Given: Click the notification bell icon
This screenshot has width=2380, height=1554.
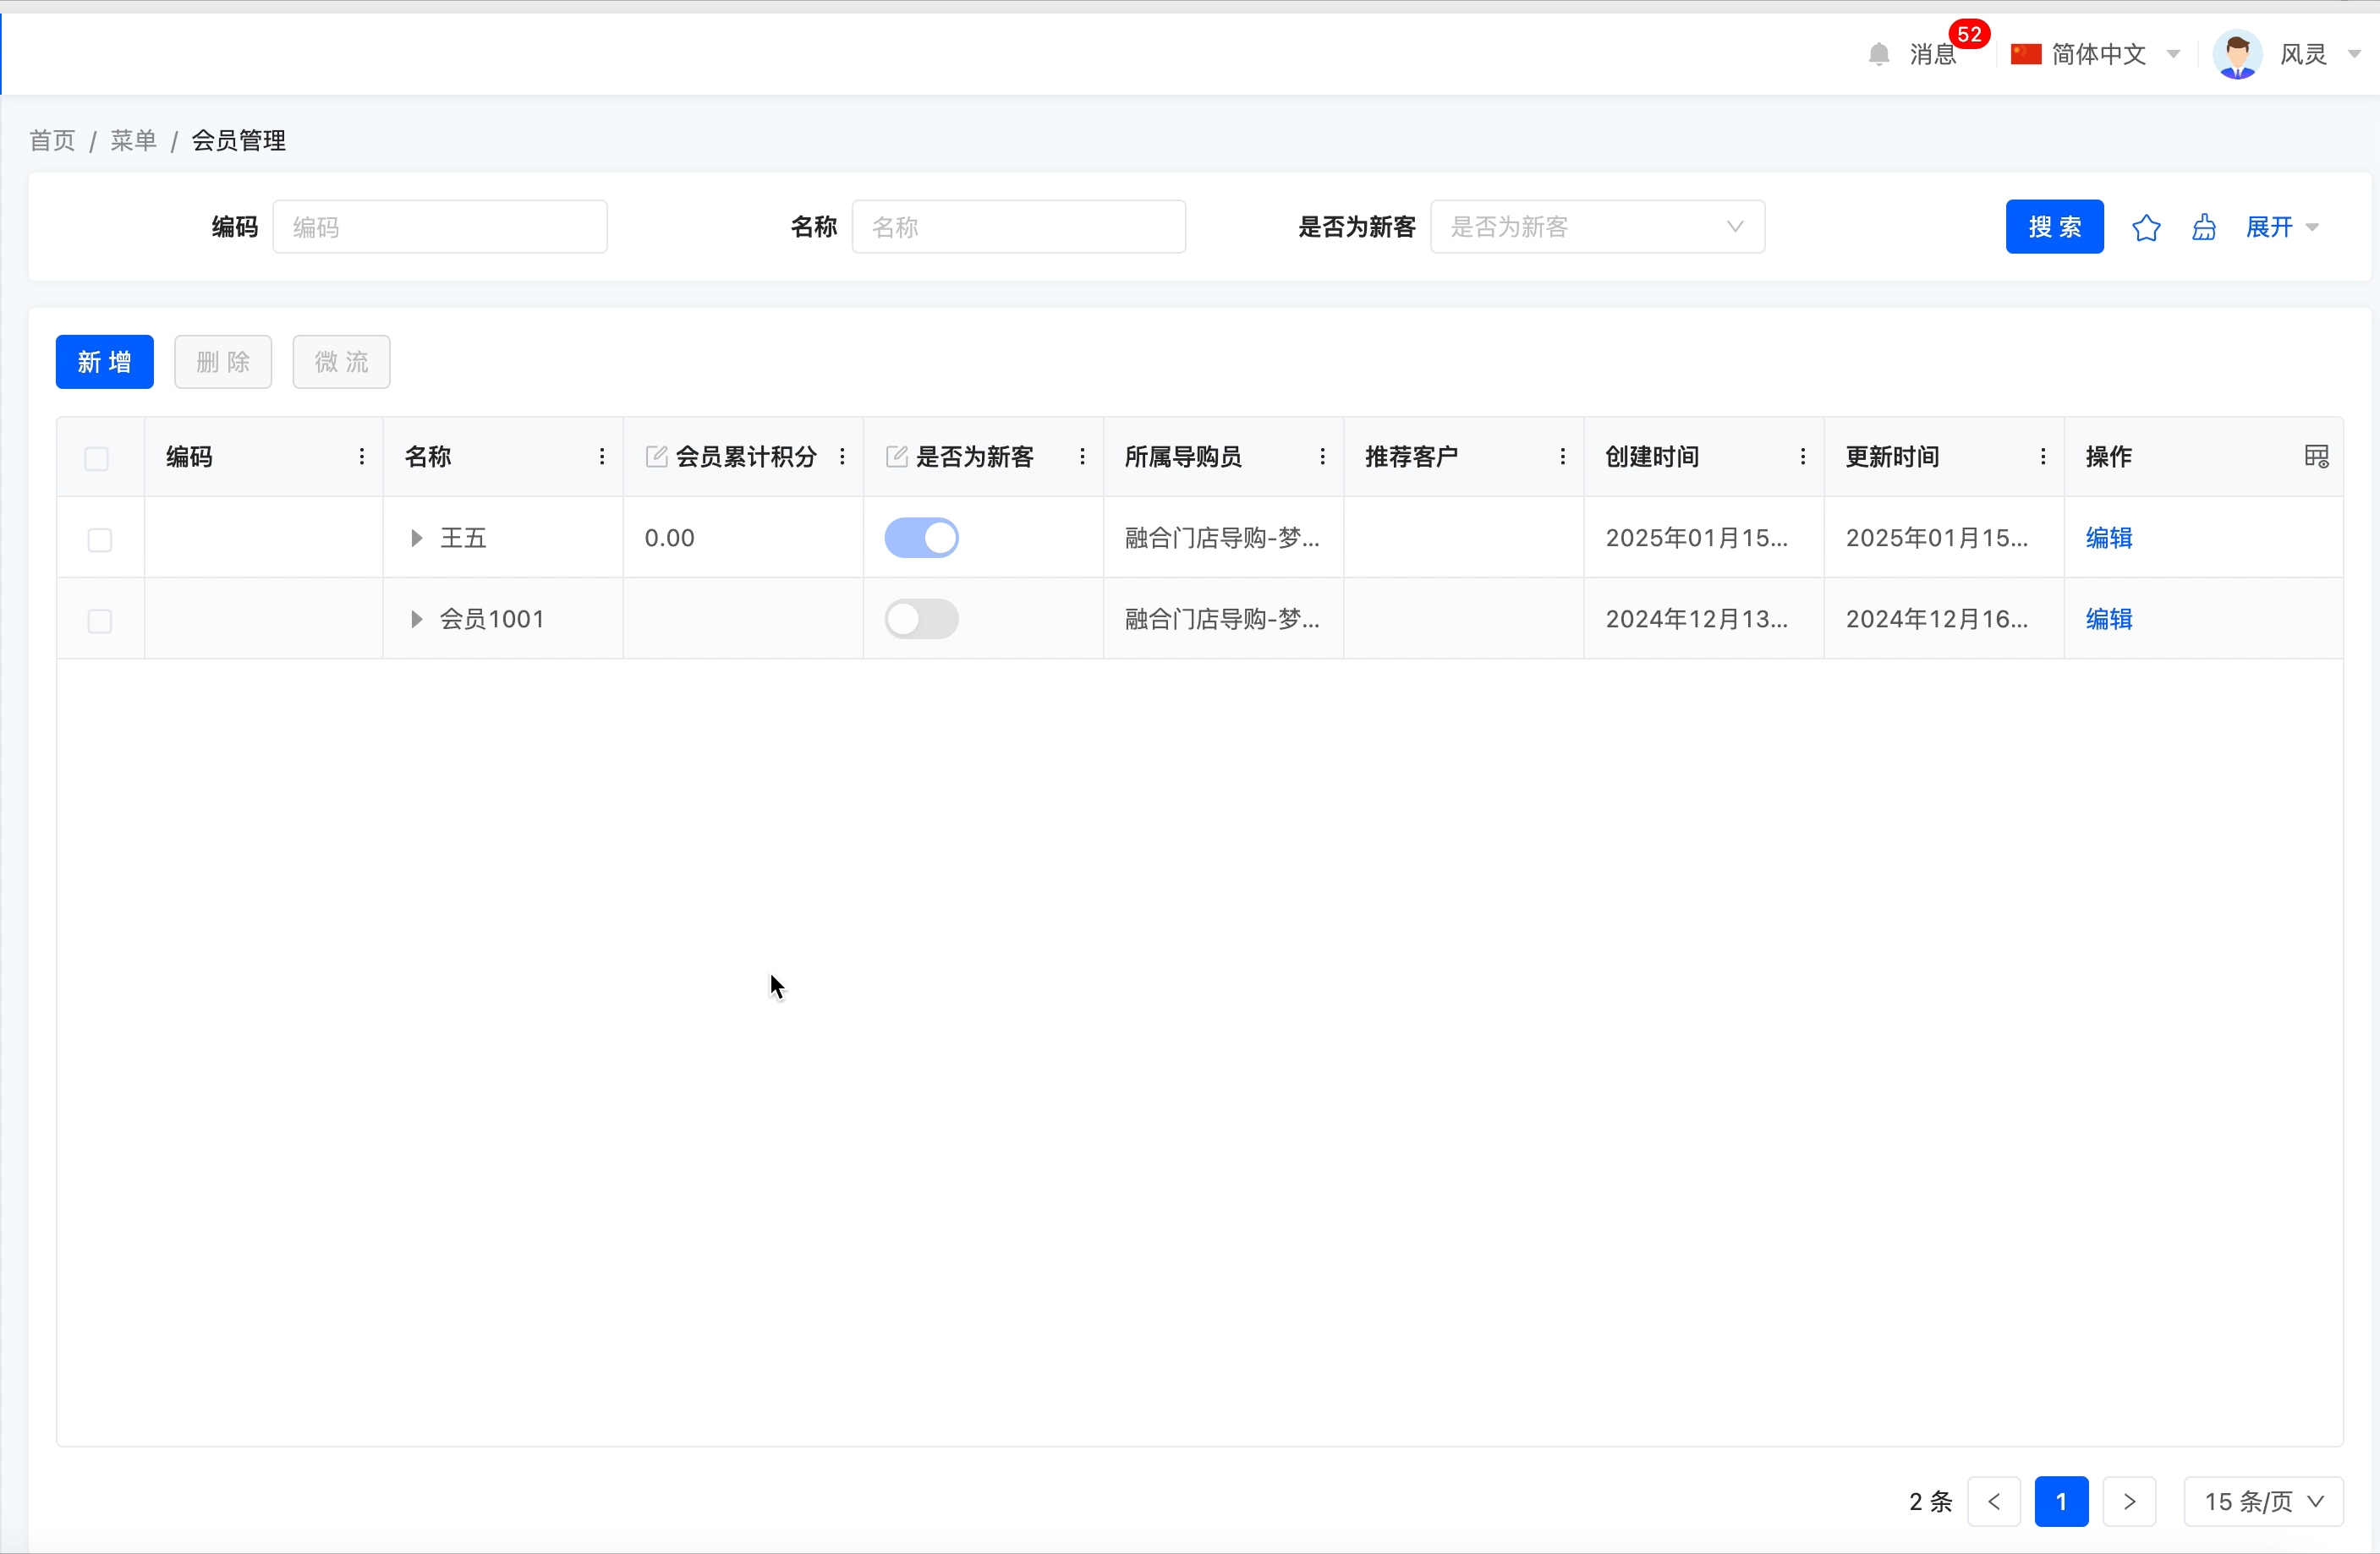Looking at the screenshot, I should pos(1878,54).
